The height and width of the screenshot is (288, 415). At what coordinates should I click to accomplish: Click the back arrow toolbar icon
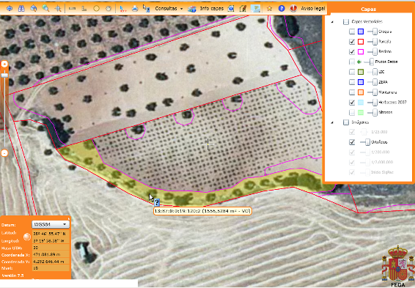[10, 9]
